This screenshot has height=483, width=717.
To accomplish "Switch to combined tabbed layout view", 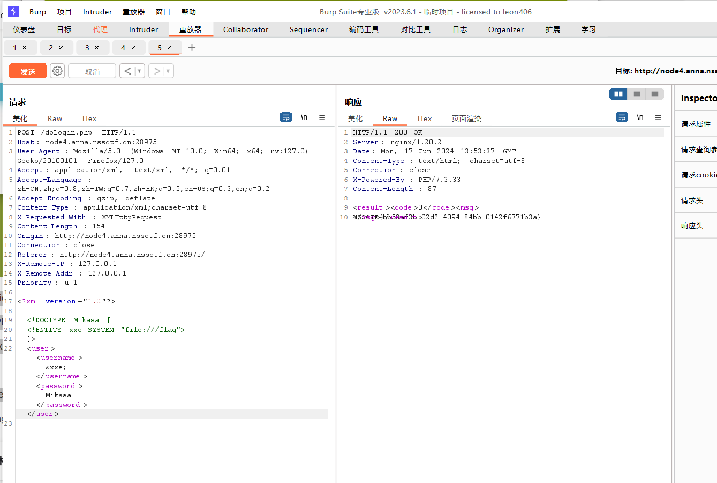I will tap(655, 94).
